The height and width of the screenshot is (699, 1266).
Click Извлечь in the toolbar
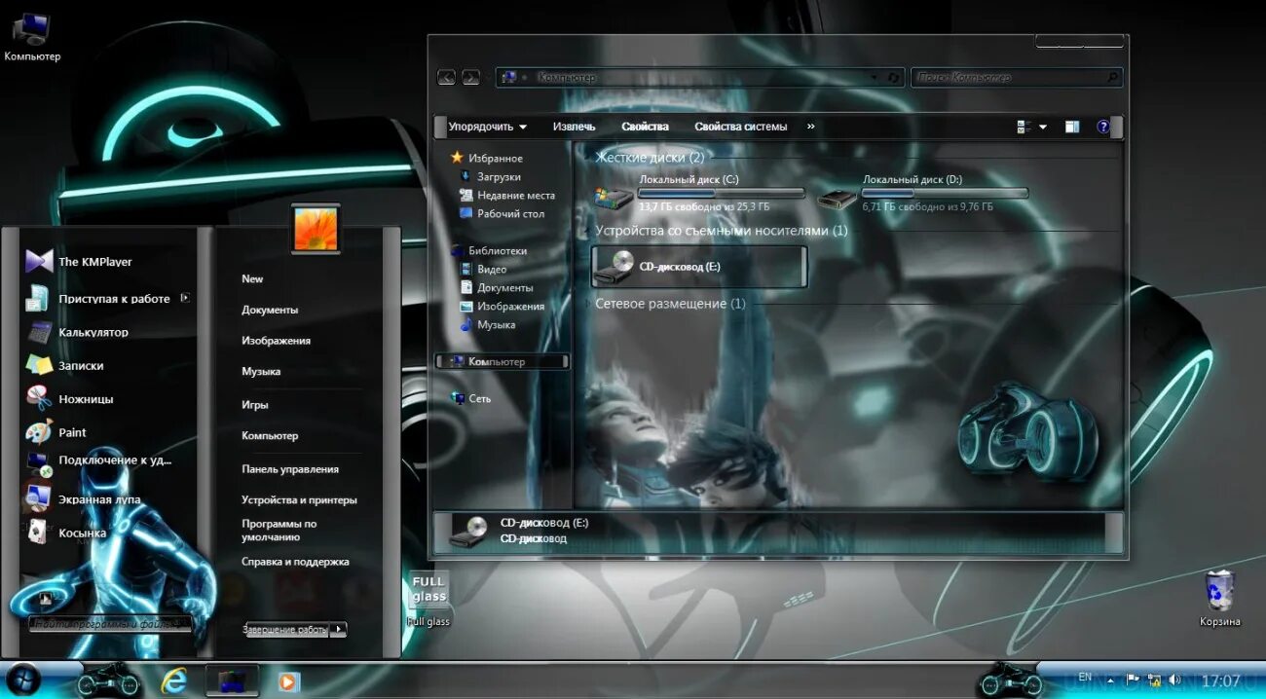[x=575, y=127]
